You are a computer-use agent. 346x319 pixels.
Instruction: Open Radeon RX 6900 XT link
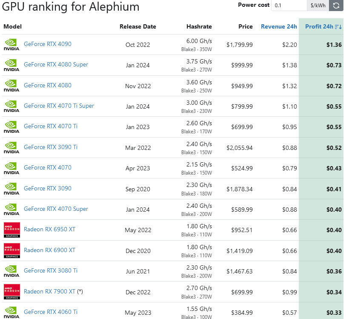(x=49, y=250)
